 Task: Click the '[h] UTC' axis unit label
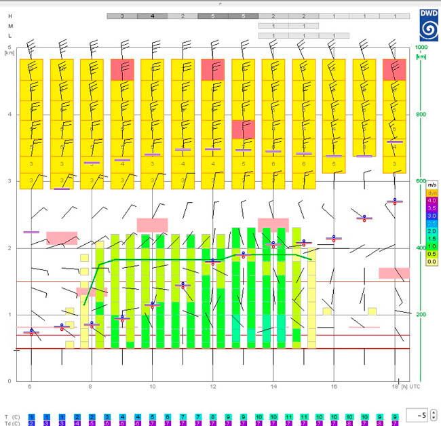tap(410, 387)
